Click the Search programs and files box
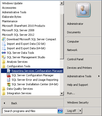Image resolution: width=102 pixels, height=116 pixels. pos(30,111)
